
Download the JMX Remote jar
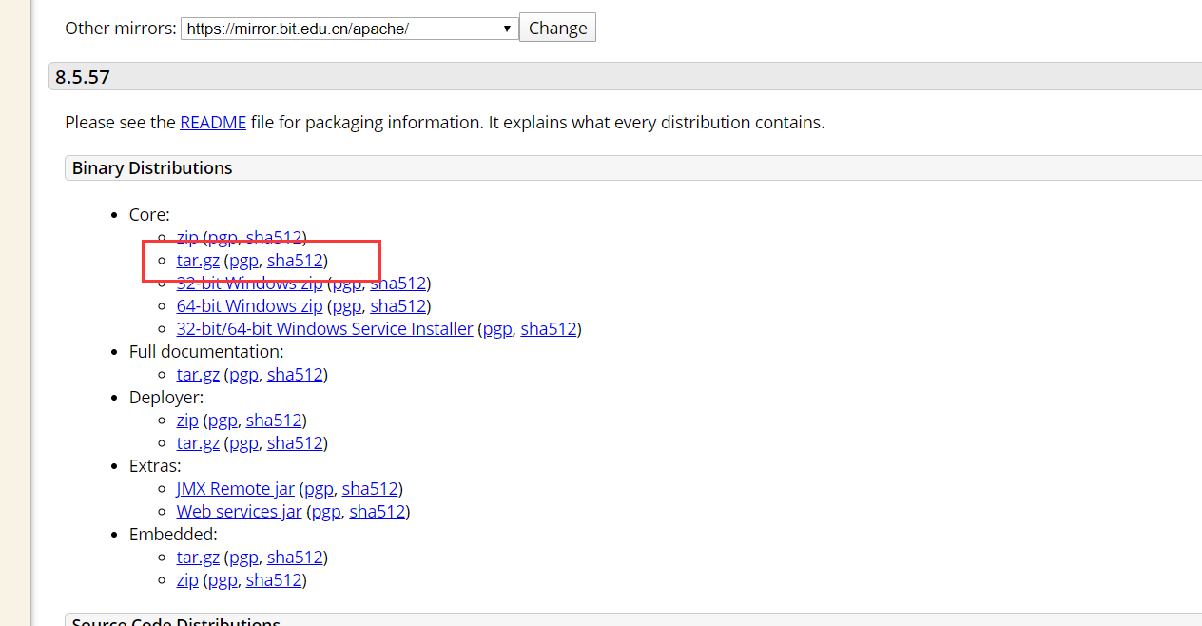(x=235, y=489)
